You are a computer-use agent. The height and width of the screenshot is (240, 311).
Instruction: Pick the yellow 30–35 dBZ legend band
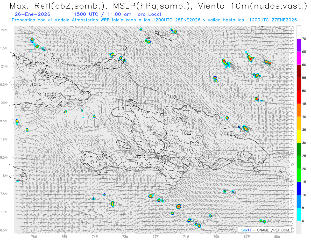pyautogui.click(x=299, y=136)
